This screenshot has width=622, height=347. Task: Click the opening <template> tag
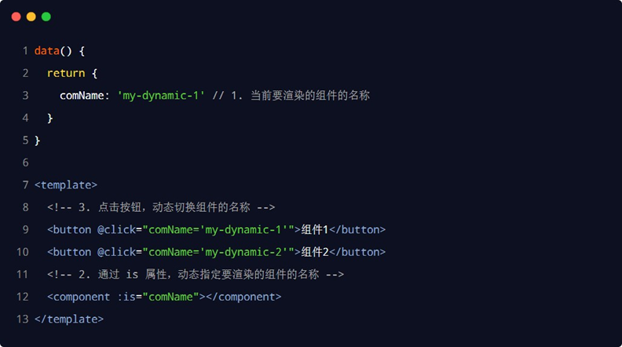(x=66, y=185)
